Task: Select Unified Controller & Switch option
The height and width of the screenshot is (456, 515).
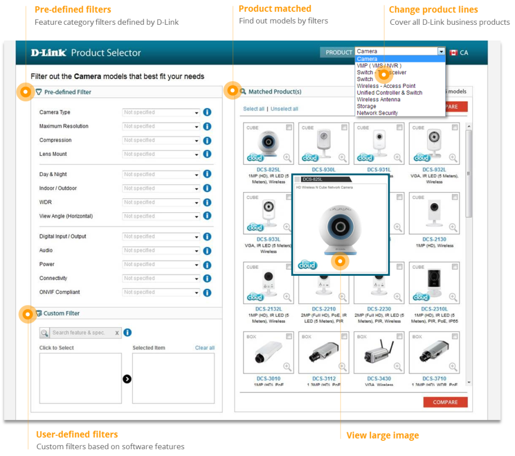Action: pyautogui.click(x=389, y=93)
